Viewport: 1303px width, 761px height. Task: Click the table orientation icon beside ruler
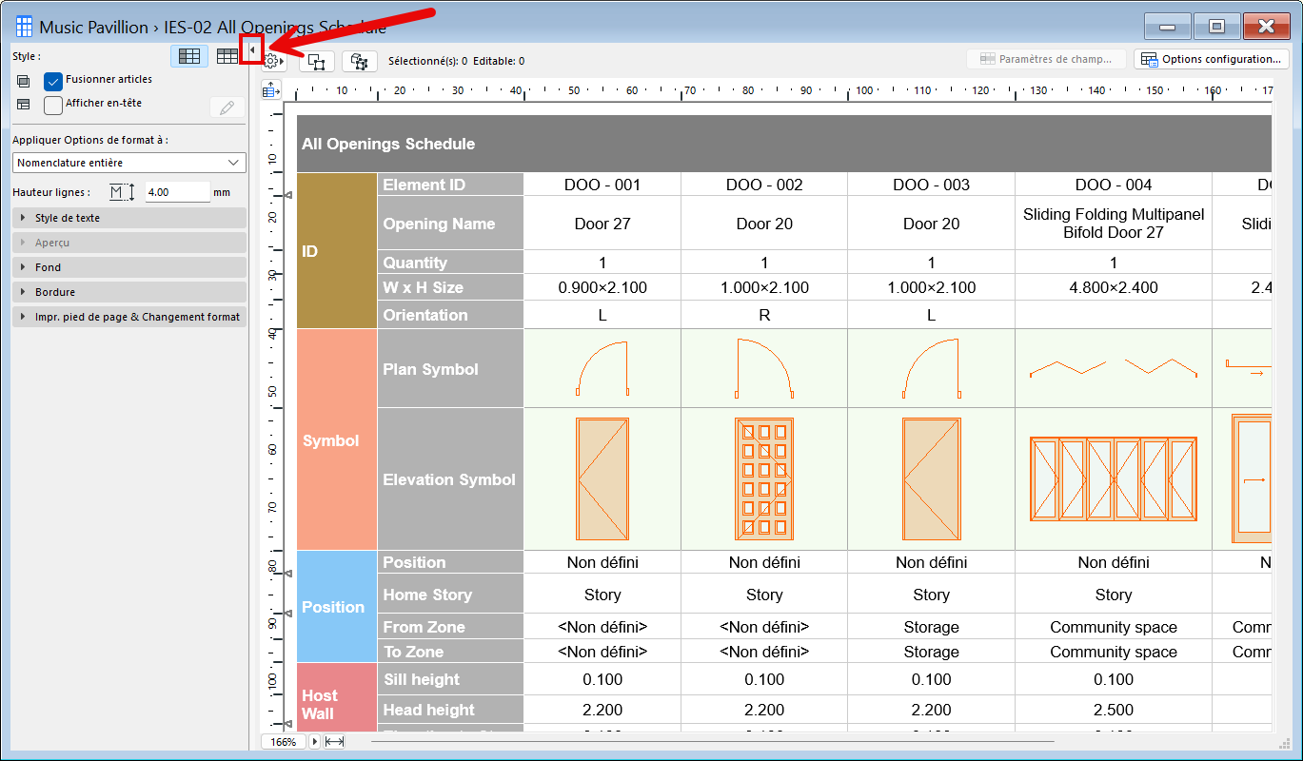[x=271, y=89]
